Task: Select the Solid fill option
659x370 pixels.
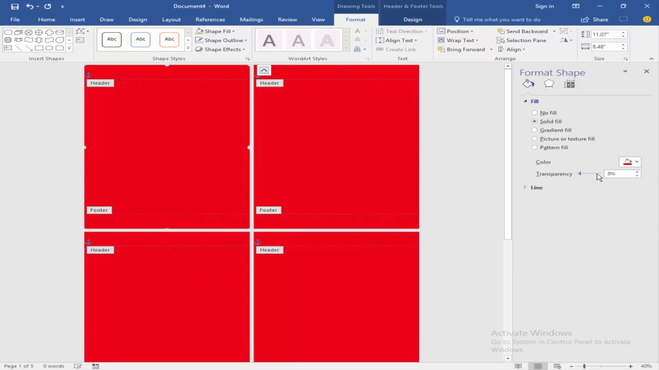Action: [547, 121]
